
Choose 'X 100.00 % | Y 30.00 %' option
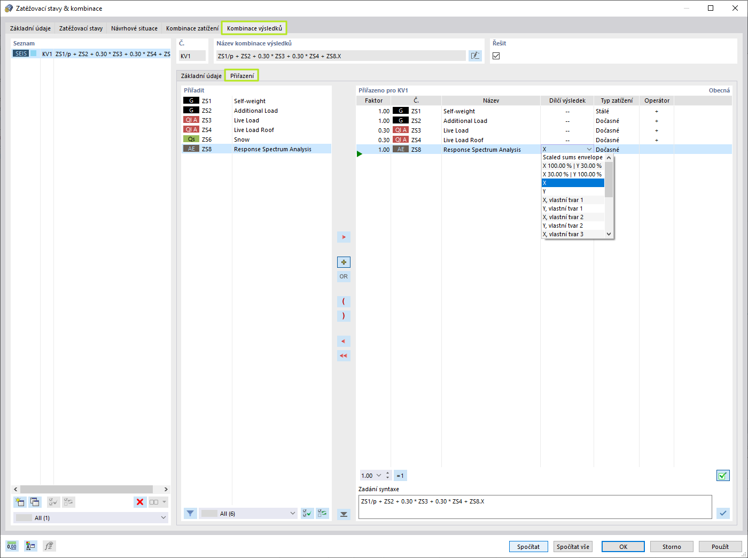(573, 166)
